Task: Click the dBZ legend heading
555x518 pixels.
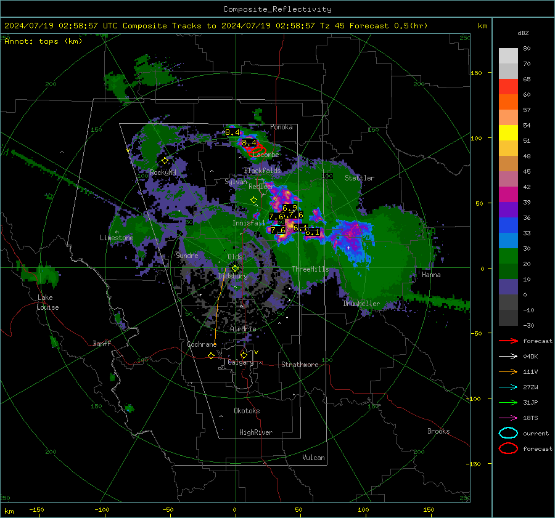Action: click(x=523, y=33)
